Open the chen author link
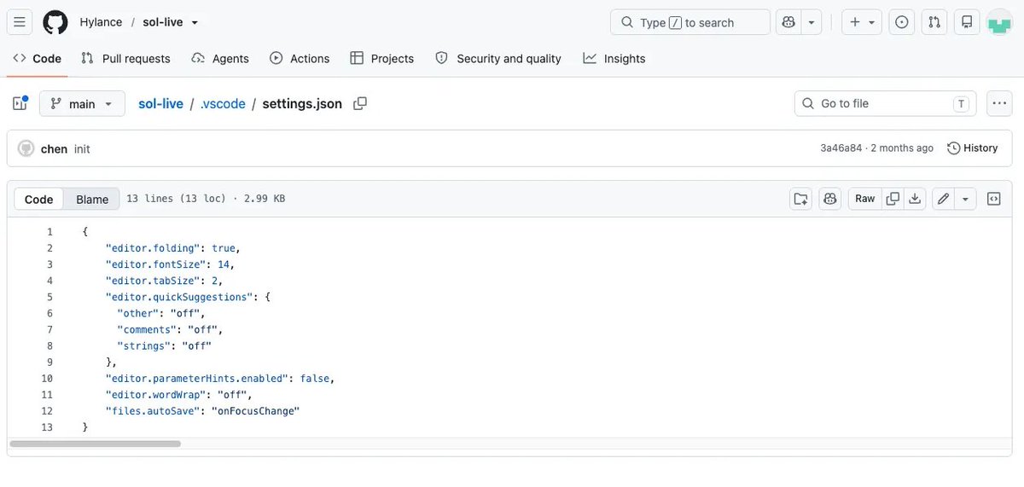Image resolution: width=1024 pixels, height=487 pixels. pos(54,148)
